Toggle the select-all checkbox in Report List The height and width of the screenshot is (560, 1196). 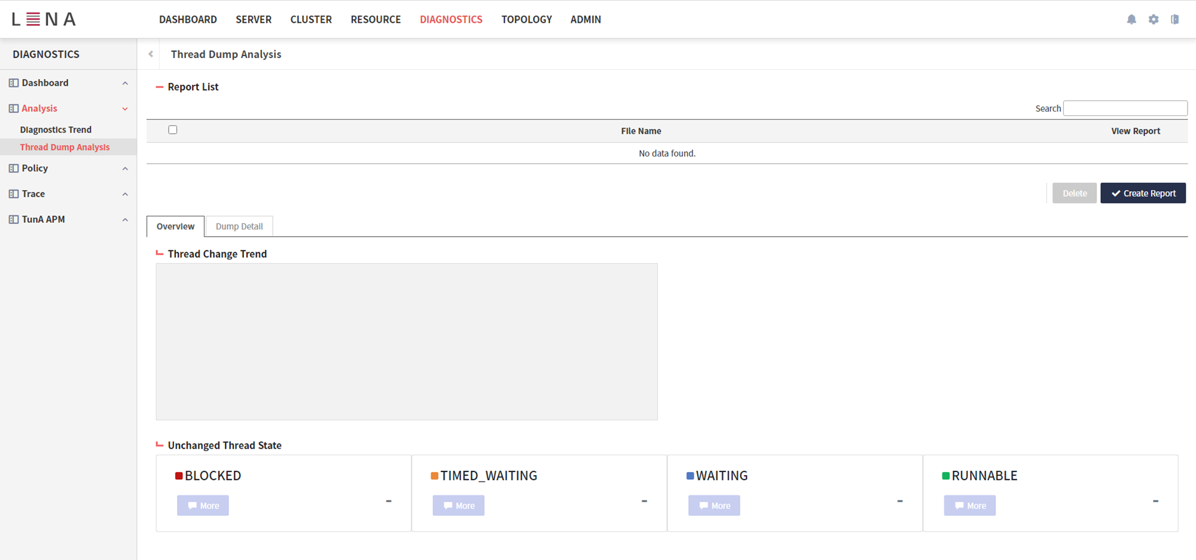[x=173, y=130]
